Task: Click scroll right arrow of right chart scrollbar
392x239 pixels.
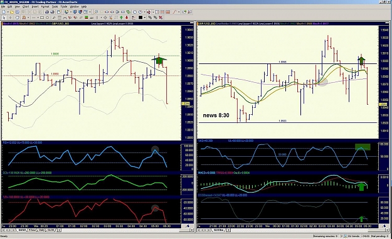Action: point(387,230)
